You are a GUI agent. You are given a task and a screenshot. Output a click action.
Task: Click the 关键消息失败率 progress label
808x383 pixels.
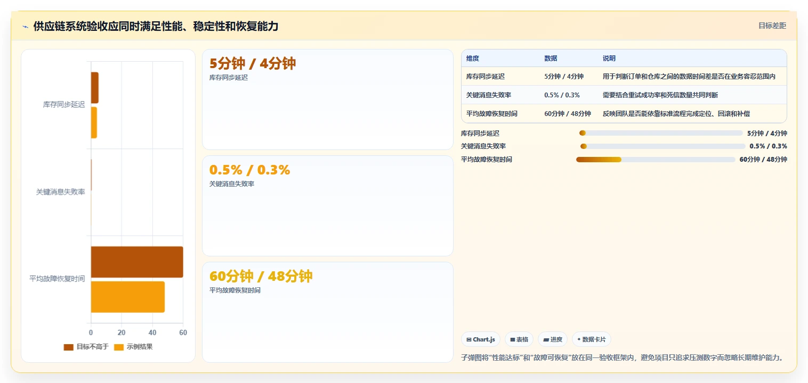483,146
